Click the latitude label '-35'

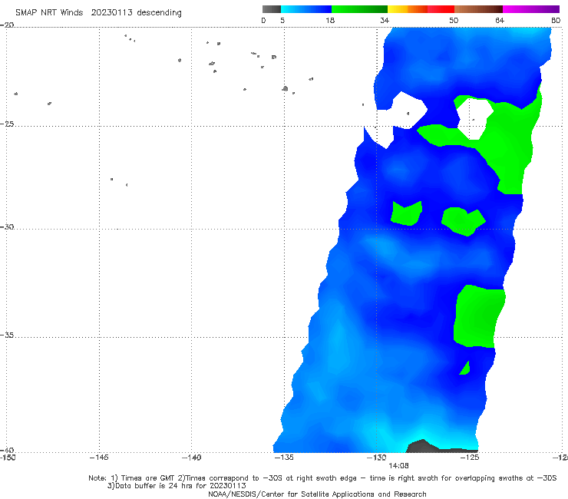click(x=7, y=335)
